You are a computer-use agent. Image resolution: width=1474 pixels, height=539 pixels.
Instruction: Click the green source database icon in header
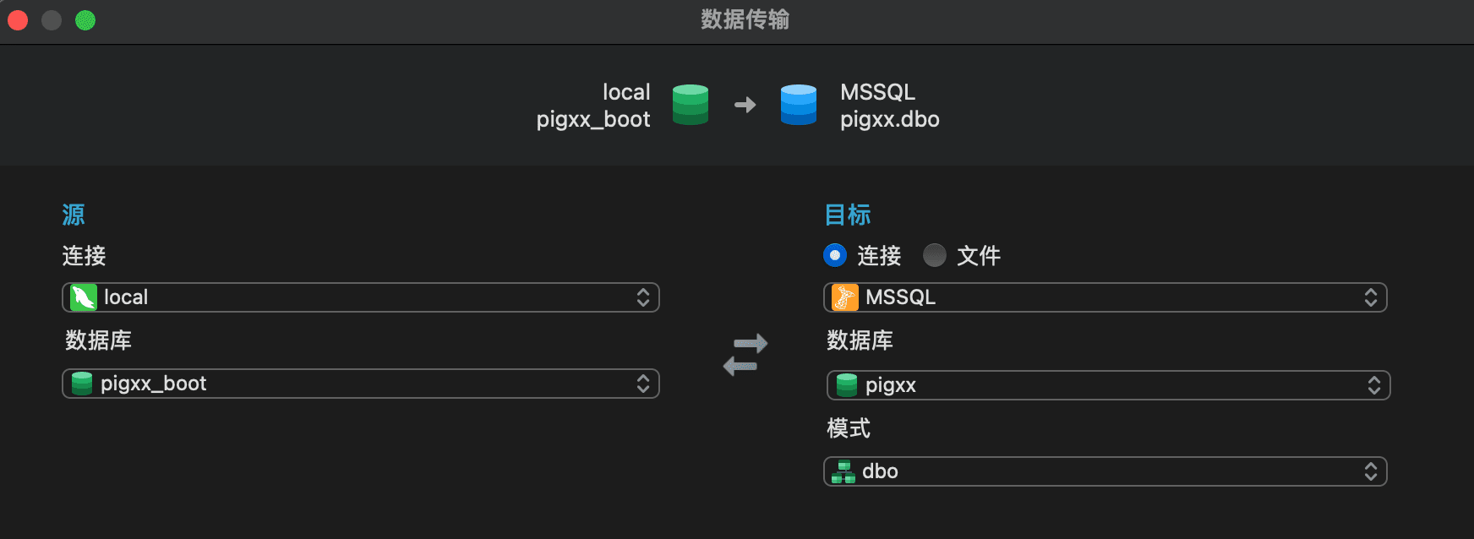click(691, 105)
